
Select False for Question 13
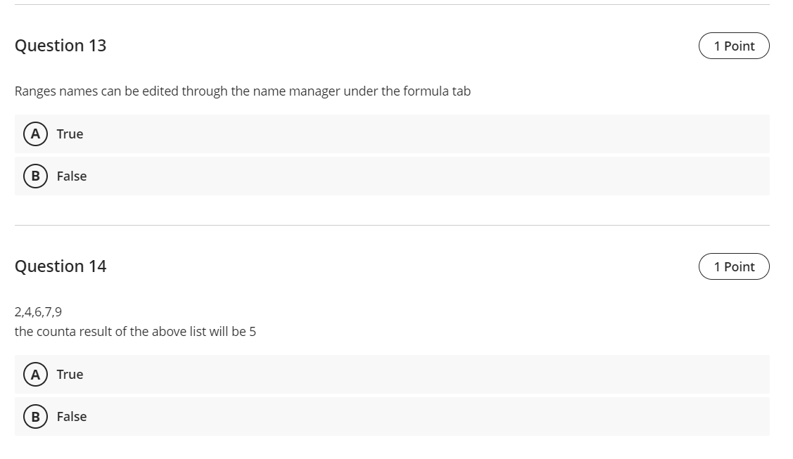point(71,176)
